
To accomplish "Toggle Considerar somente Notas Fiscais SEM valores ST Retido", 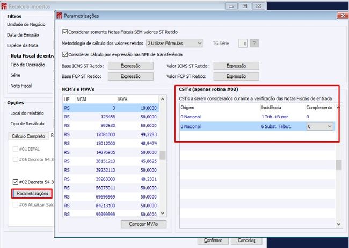I will (x=65, y=32).
